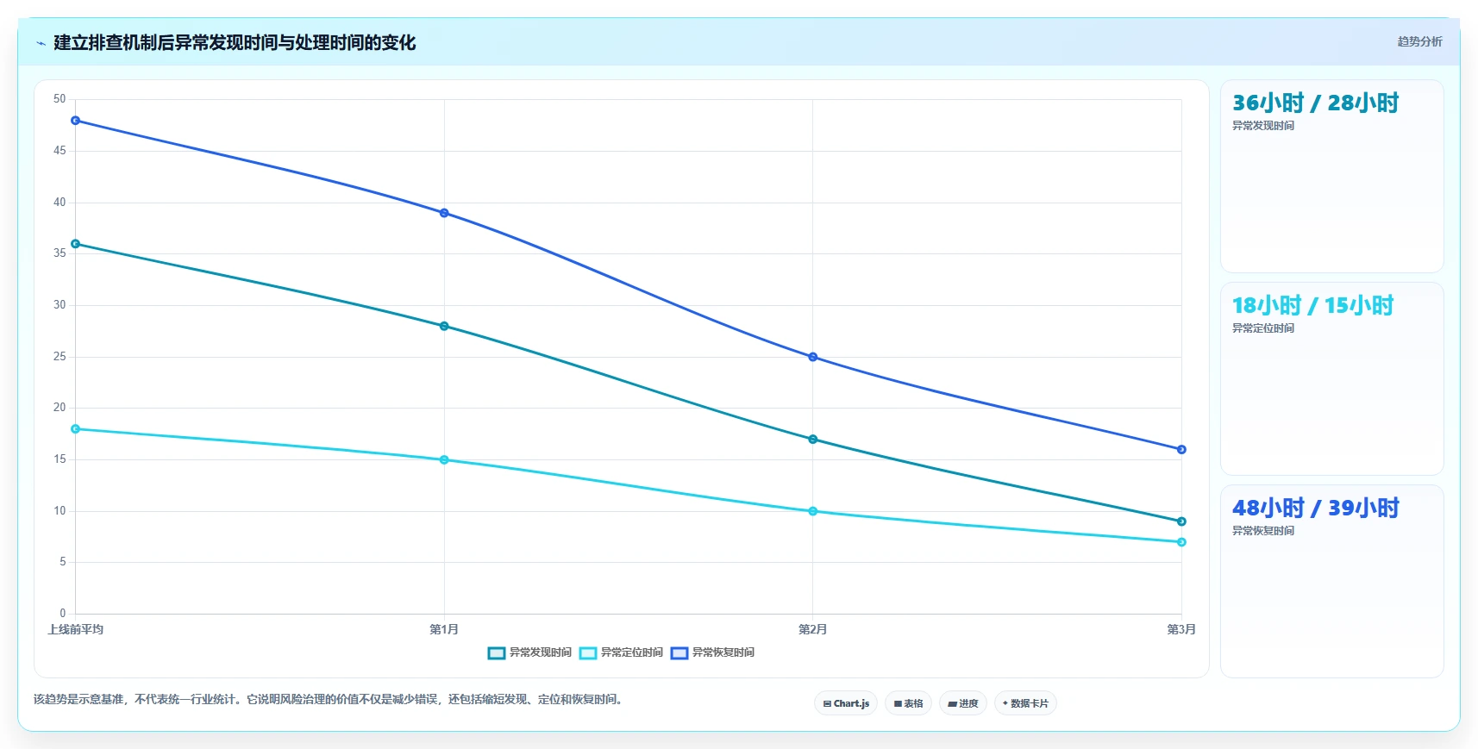Click the 趋势分析 label in header
The image size is (1478, 749).
pos(1419,41)
